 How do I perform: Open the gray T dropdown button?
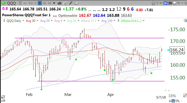coord(170,3)
